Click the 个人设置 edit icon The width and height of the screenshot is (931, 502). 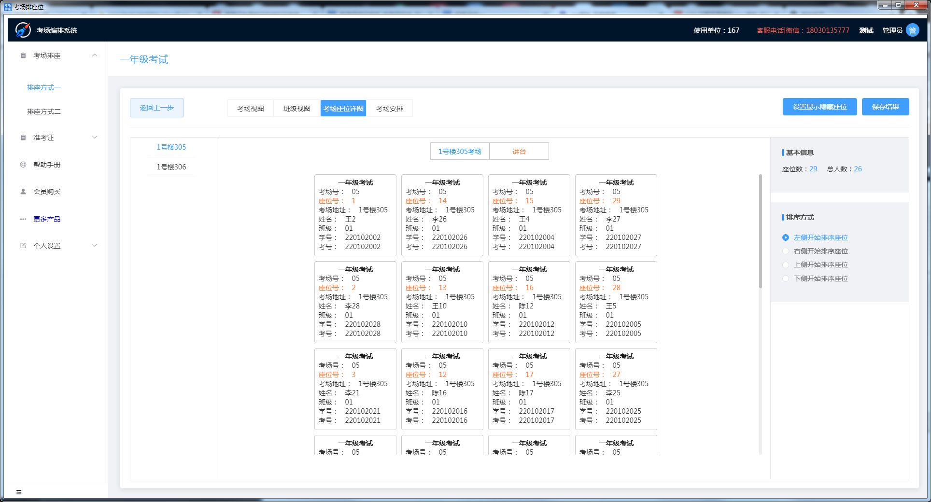click(x=23, y=246)
